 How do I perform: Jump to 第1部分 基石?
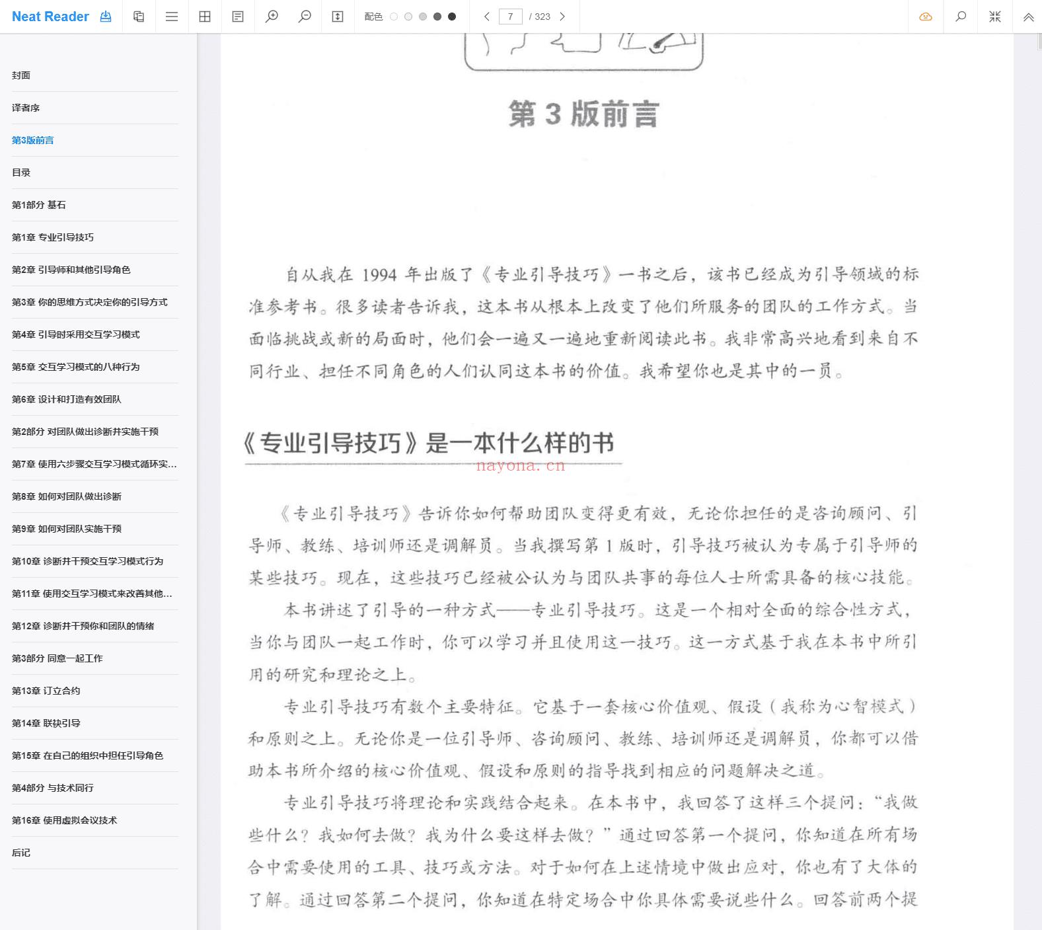95,205
